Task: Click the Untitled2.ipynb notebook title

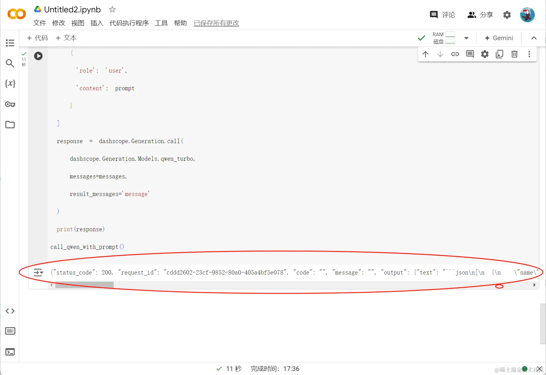Action: (x=72, y=10)
